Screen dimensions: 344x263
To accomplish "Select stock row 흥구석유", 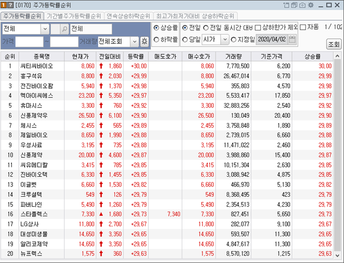I will [167, 76].
